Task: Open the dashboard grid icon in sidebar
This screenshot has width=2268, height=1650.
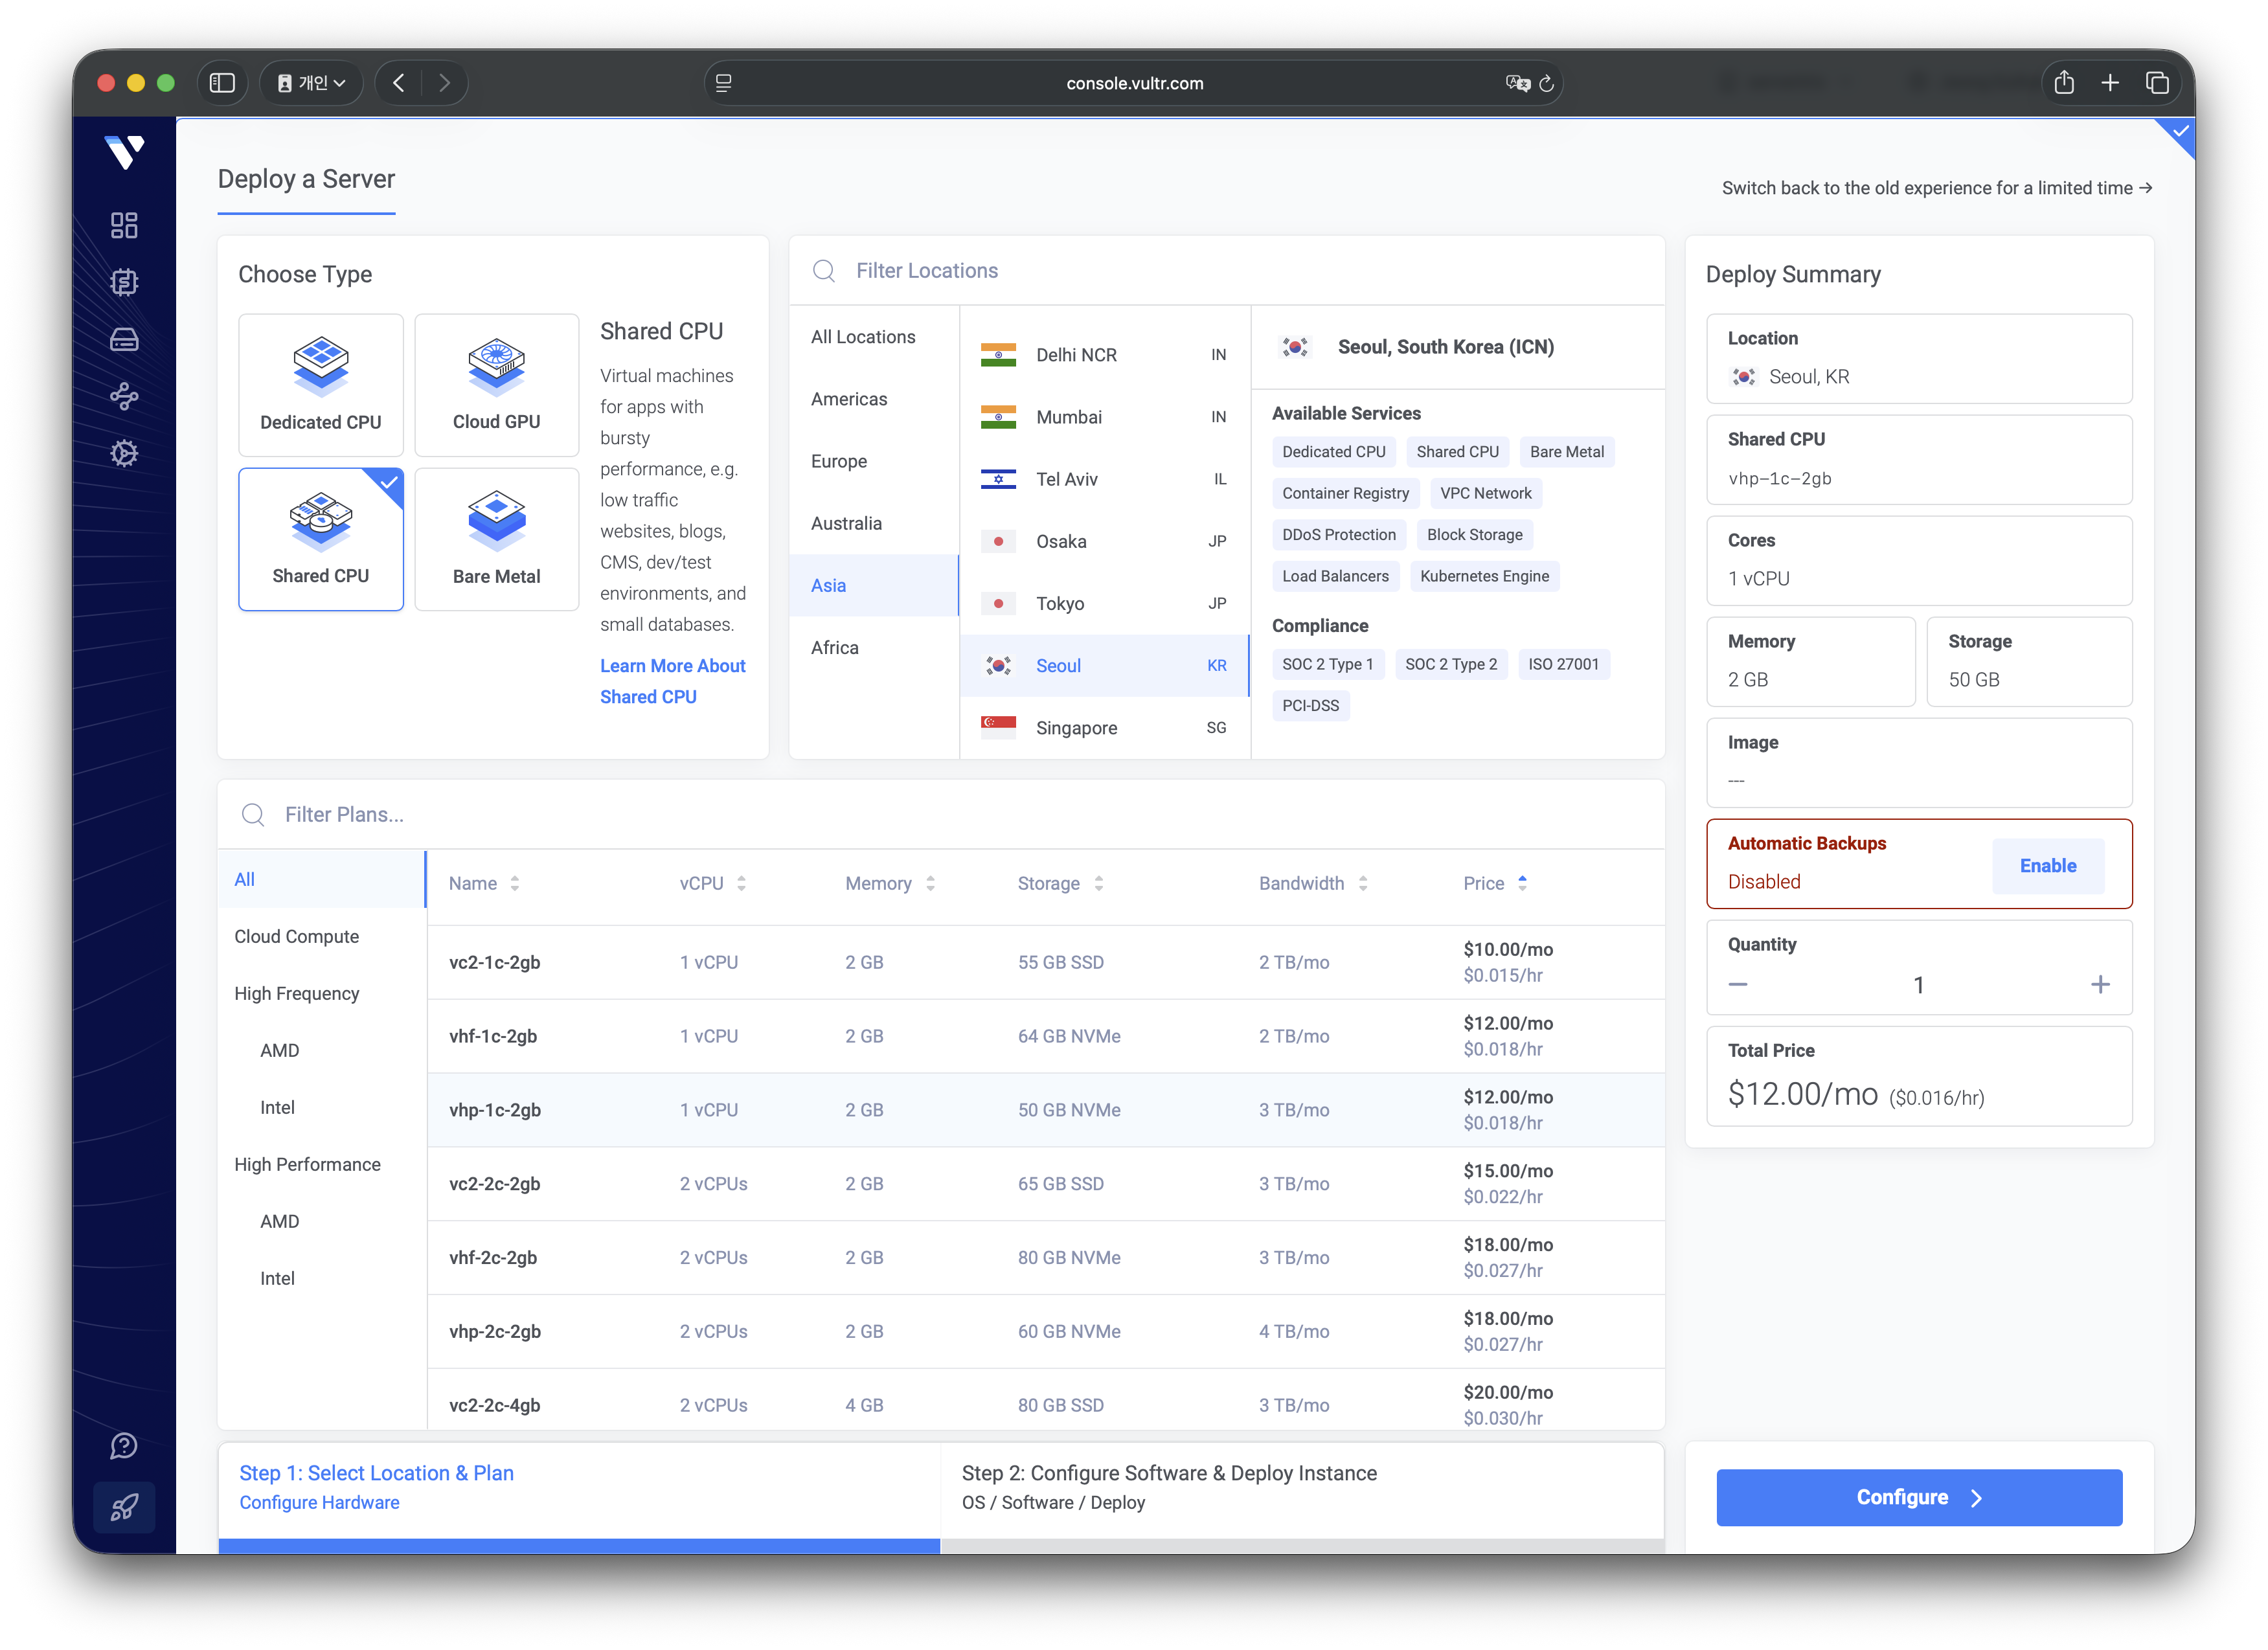Action: tap(124, 225)
